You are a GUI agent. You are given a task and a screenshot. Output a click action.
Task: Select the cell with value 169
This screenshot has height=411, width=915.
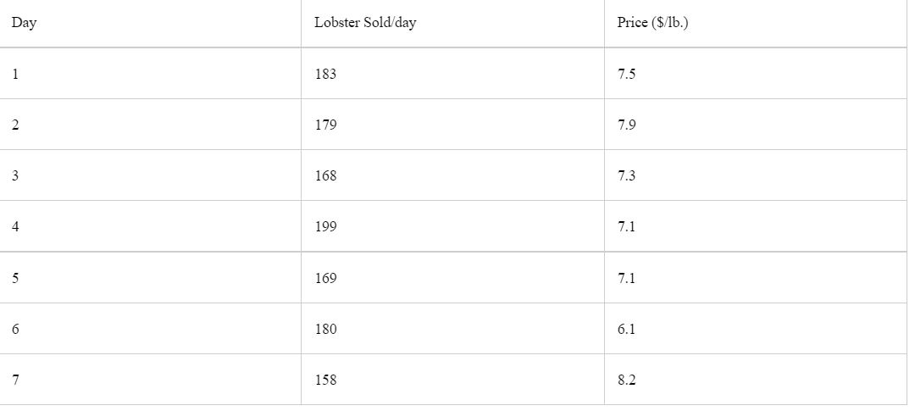[x=452, y=277]
